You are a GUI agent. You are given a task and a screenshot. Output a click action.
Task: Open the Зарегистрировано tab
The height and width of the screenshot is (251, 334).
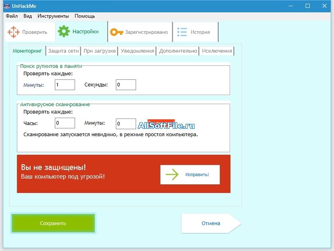pos(140,32)
